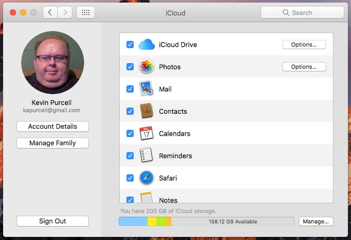Uncheck the iCloud Drive checkbox
The height and width of the screenshot is (240, 351).
click(130, 44)
